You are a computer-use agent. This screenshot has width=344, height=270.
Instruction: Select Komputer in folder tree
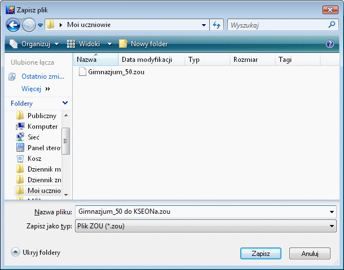click(42, 127)
